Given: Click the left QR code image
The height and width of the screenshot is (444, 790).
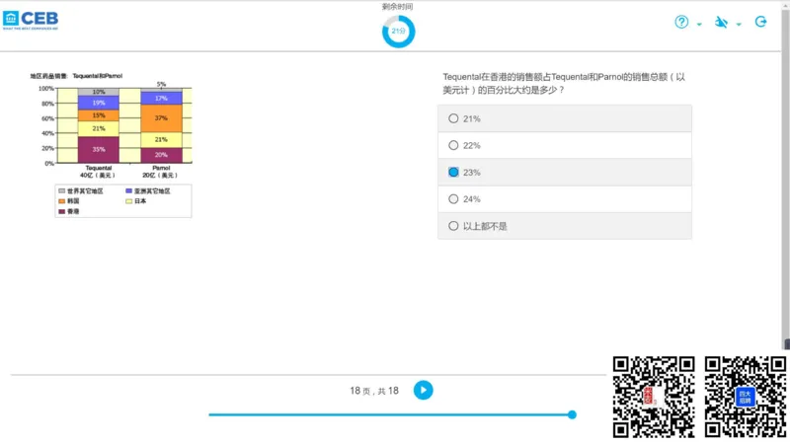Looking at the screenshot, I should (x=654, y=397).
